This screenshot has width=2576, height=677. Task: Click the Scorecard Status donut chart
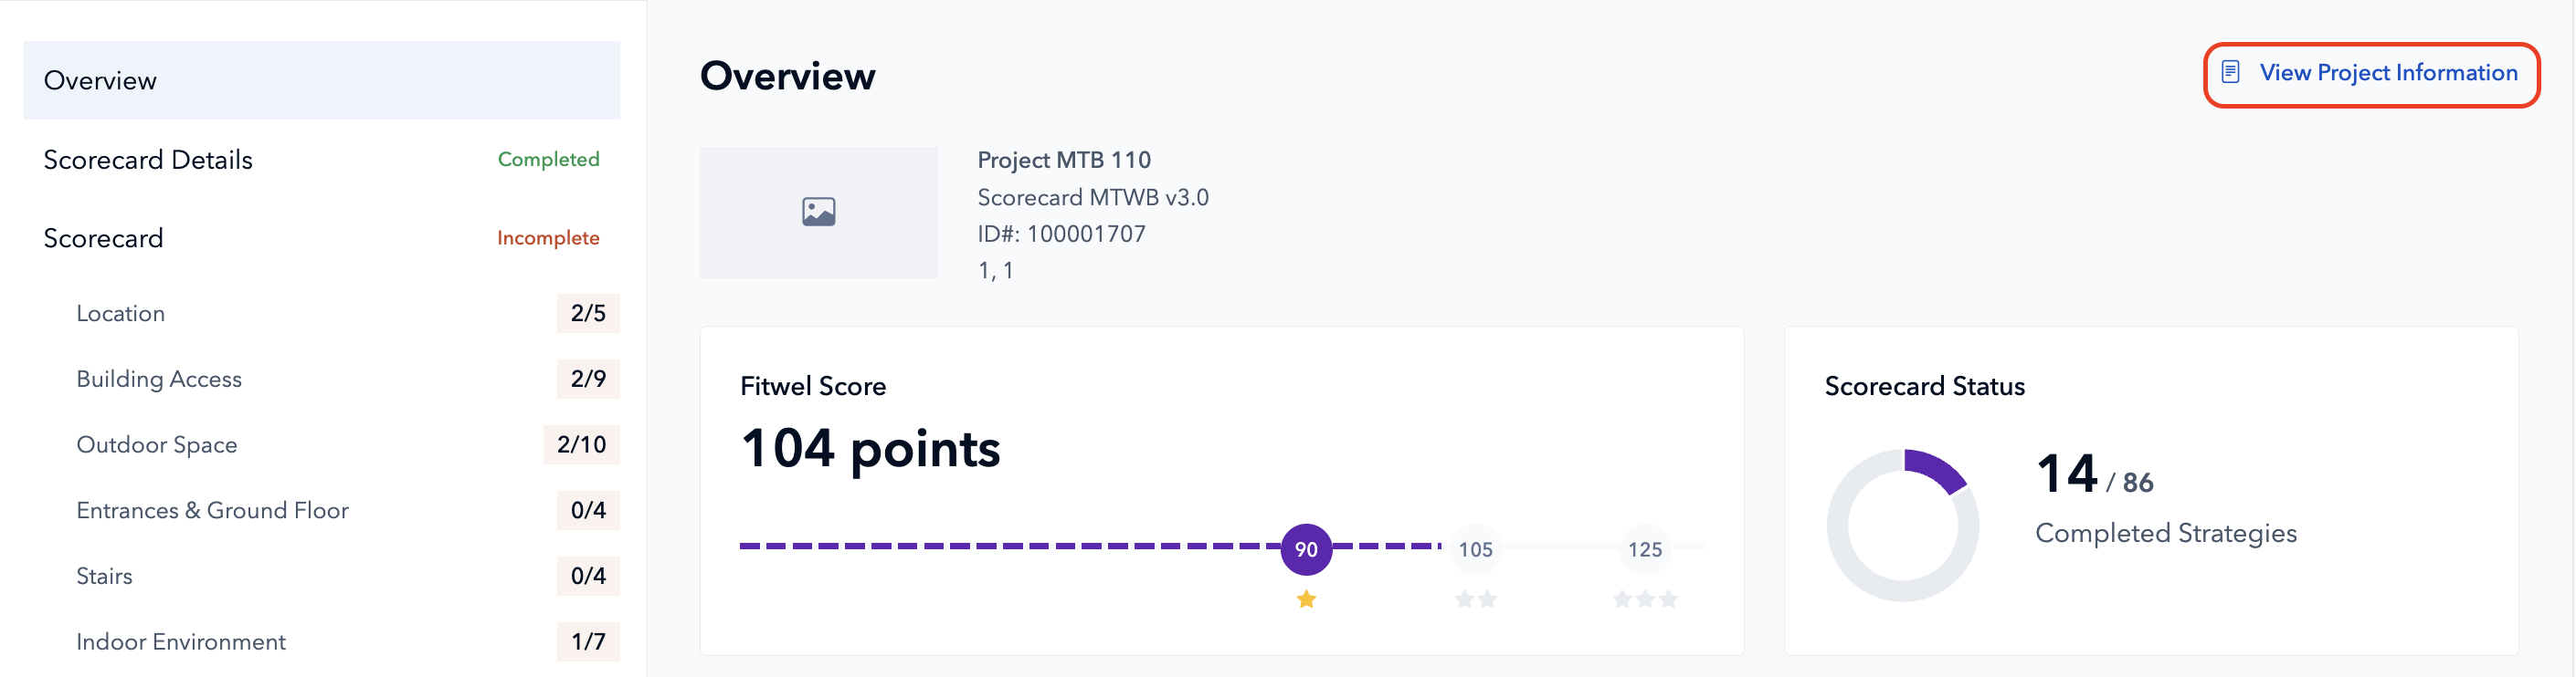(1902, 526)
